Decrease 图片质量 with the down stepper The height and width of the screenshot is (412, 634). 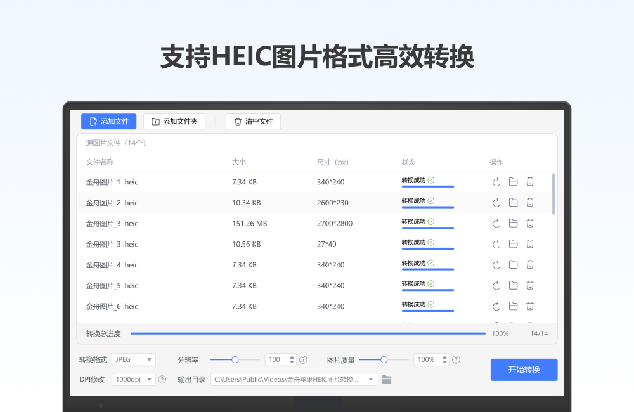tap(444, 362)
